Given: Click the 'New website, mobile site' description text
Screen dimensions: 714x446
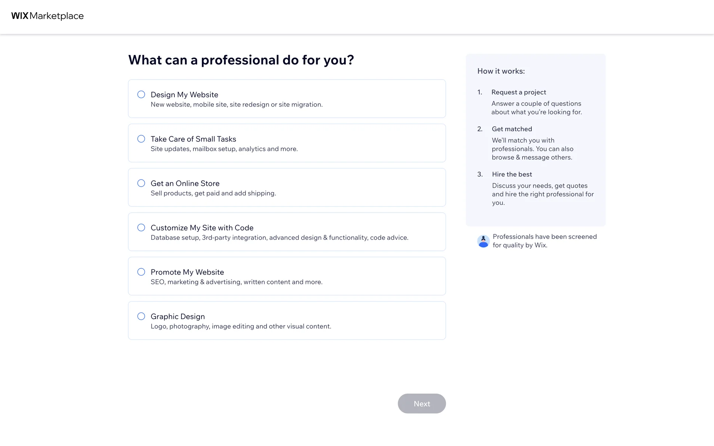Looking at the screenshot, I should click(x=237, y=105).
